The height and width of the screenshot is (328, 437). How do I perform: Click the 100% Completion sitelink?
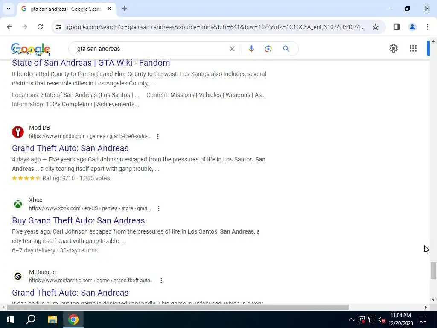click(69, 104)
